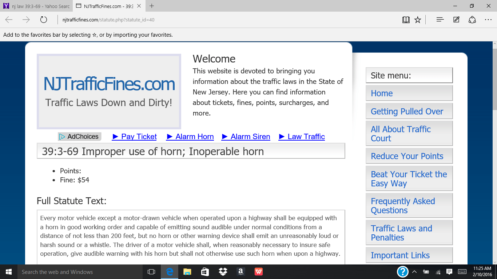This screenshot has width=497, height=279.
Task: Close the NJTrafficFines.com tab
Action: pos(139,6)
